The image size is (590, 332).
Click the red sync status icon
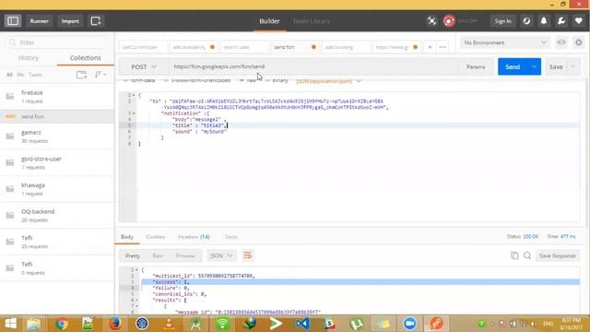tap(449, 21)
